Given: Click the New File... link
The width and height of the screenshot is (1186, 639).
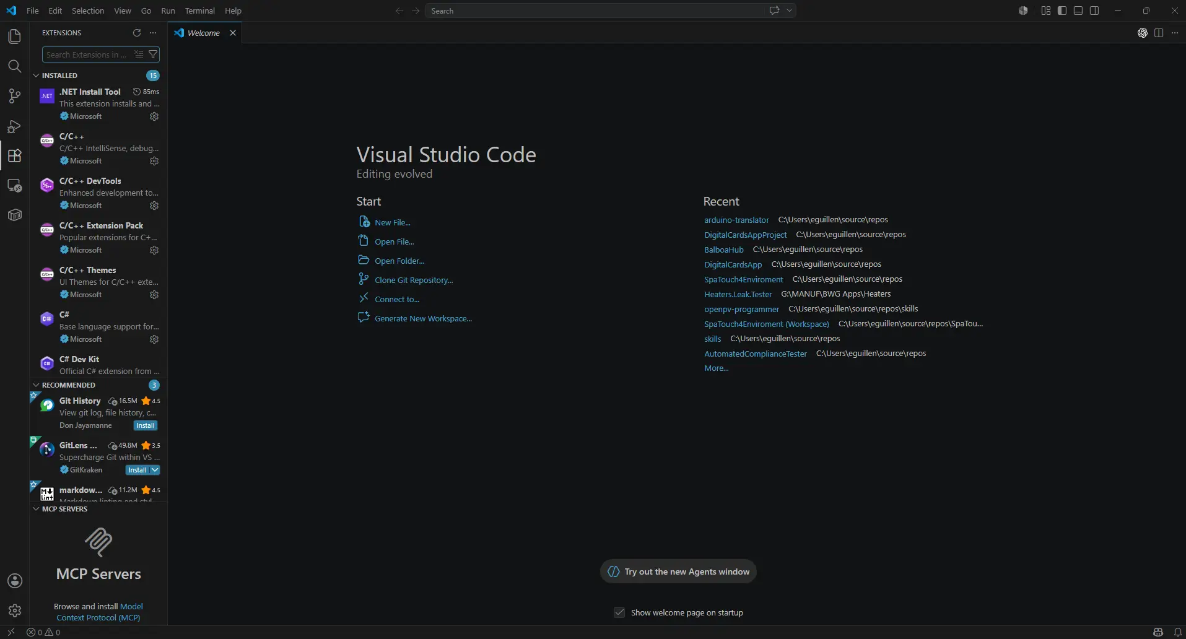Looking at the screenshot, I should (392, 222).
